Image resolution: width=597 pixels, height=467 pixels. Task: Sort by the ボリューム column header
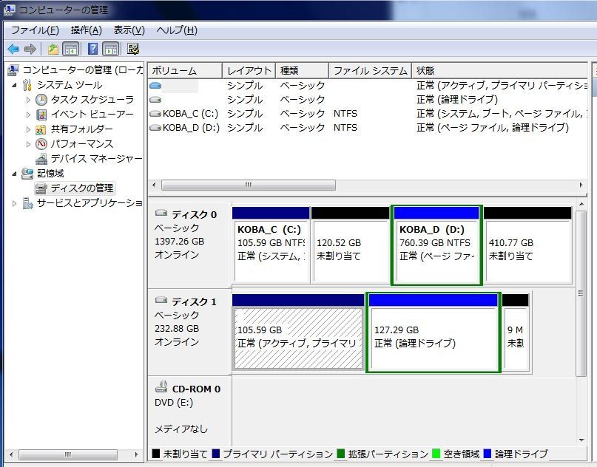(185, 71)
